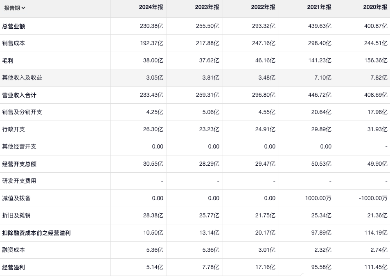Click the 2022年报 column header
This screenshot has height=276, width=390.
(x=263, y=7)
